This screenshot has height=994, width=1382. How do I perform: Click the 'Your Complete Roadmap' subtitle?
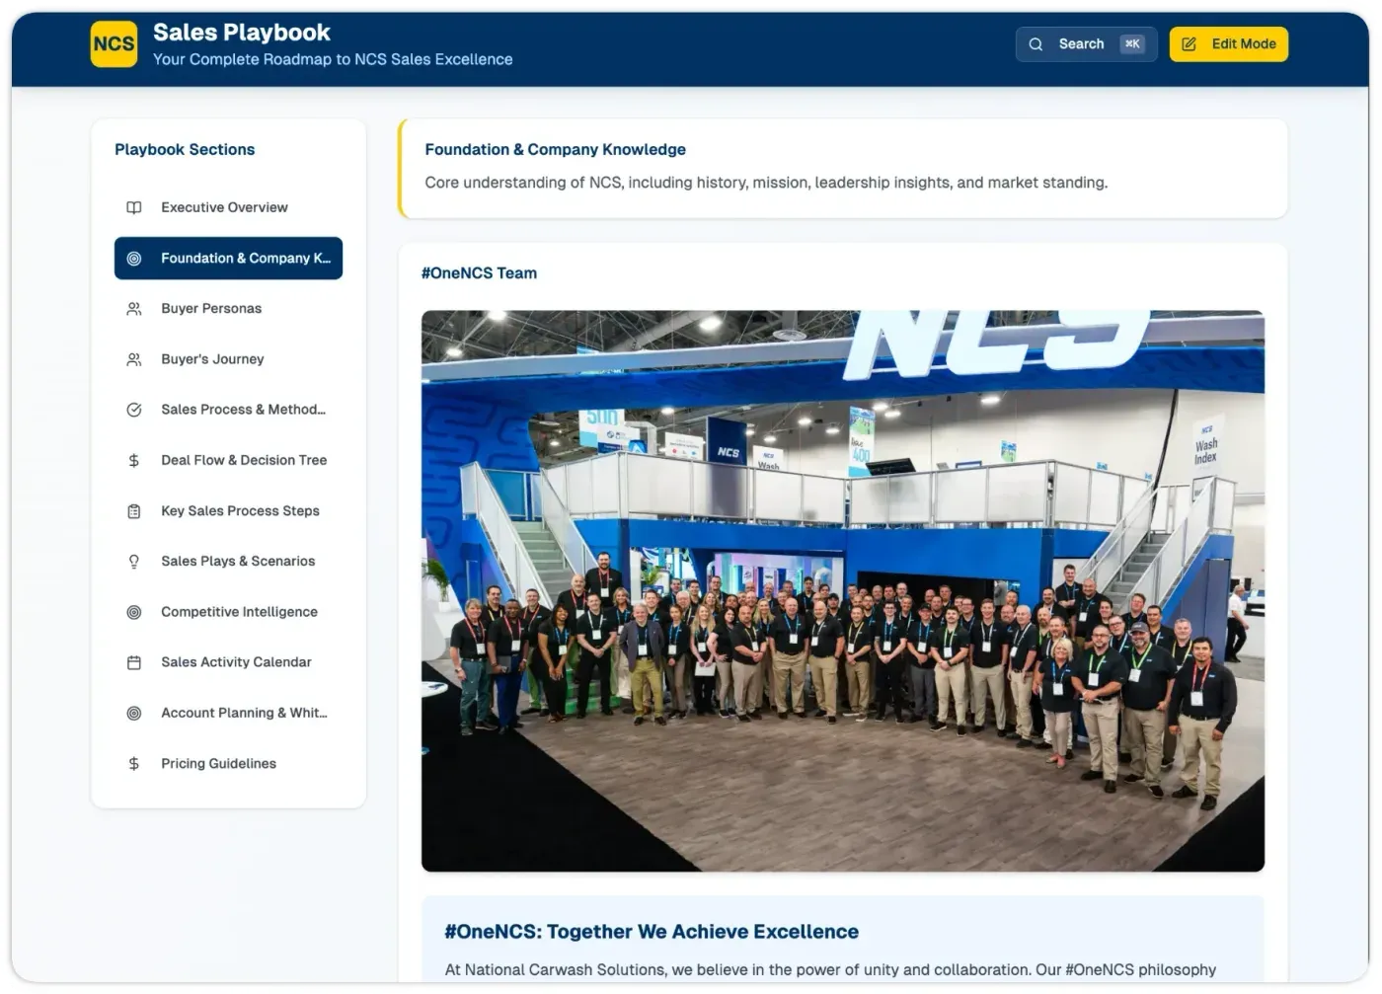(333, 59)
